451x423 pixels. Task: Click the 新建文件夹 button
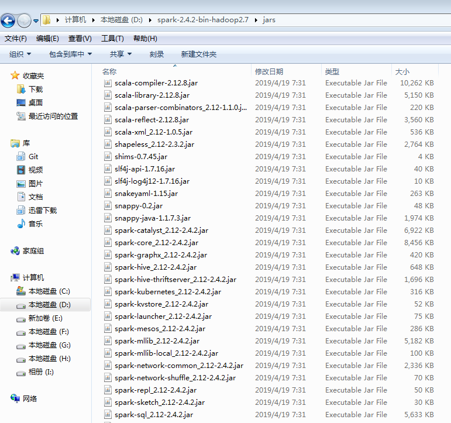click(199, 54)
